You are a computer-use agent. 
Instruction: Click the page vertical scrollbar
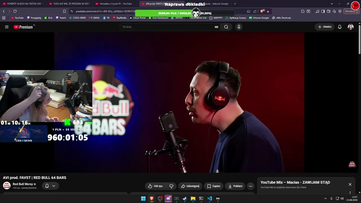point(359,39)
